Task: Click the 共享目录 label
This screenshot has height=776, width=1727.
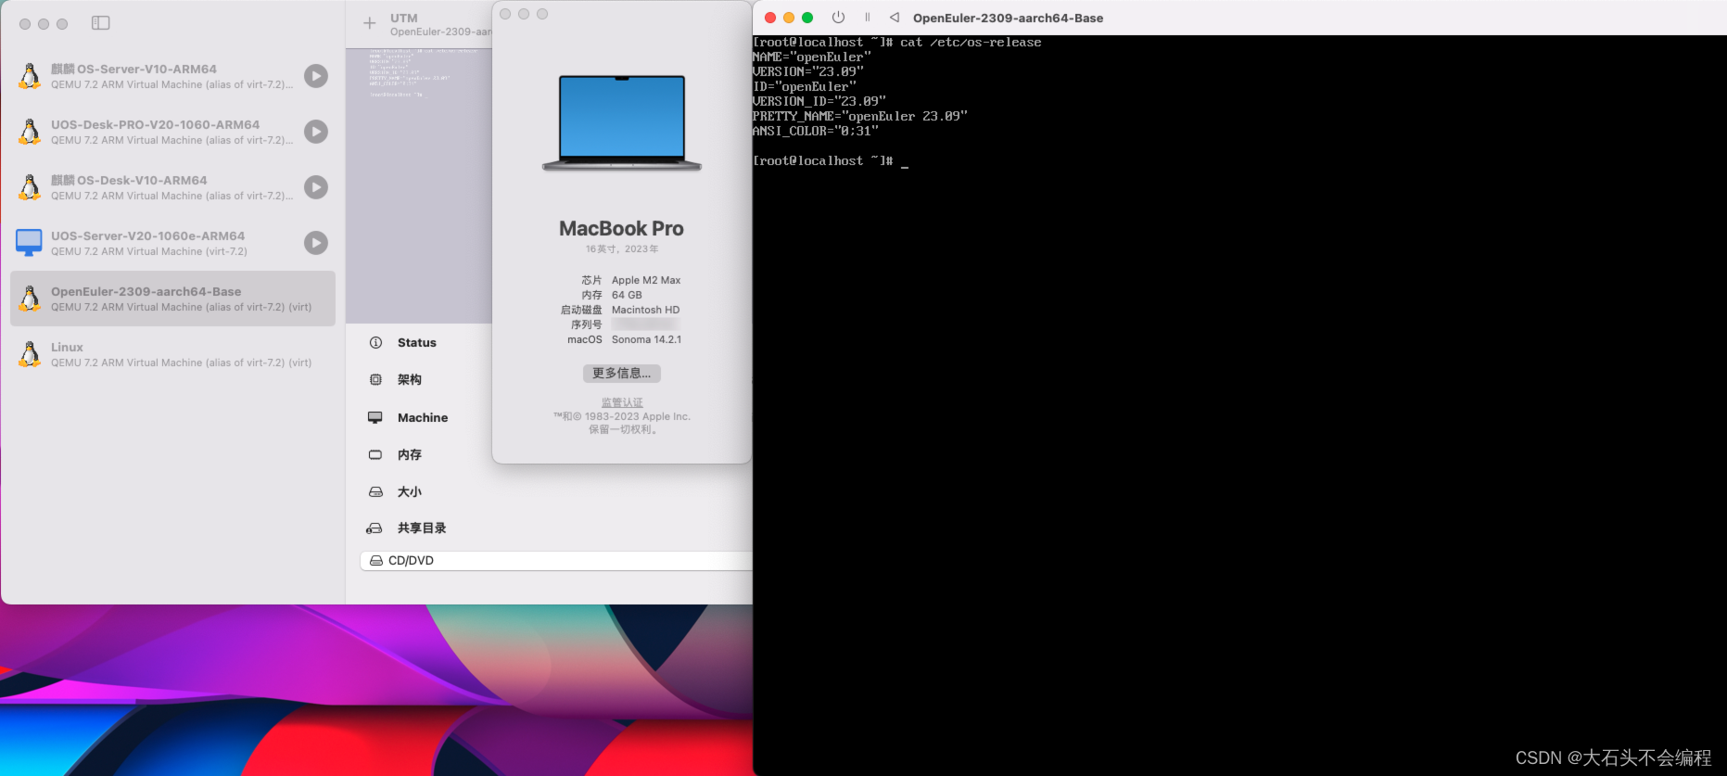Action: click(422, 528)
